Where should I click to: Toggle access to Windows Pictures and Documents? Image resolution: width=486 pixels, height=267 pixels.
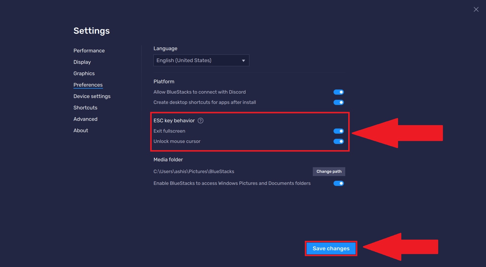click(x=338, y=183)
